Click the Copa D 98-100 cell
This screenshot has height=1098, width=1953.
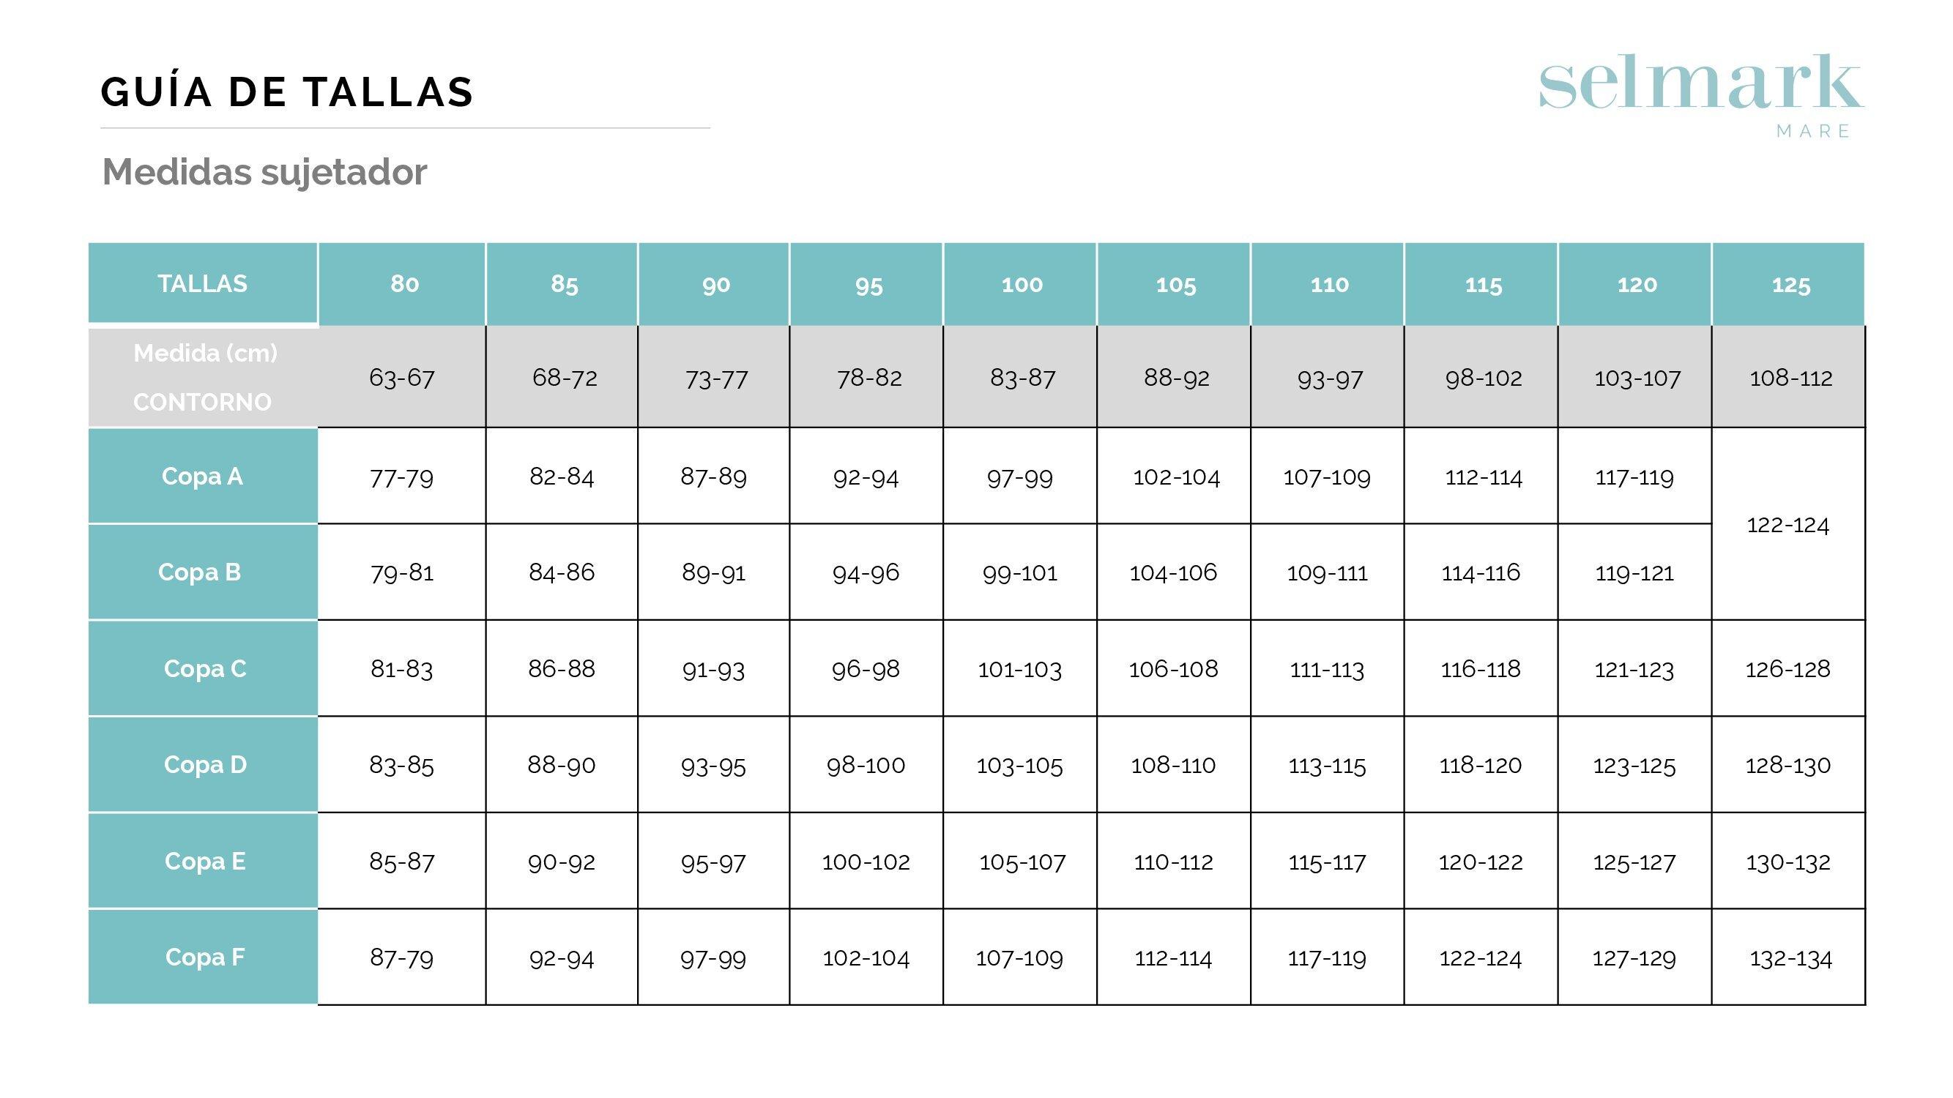[865, 765]
